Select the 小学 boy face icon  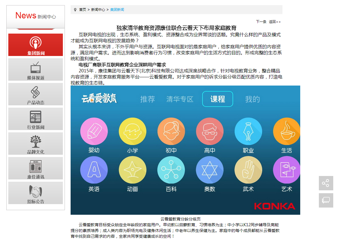point(133,131)
